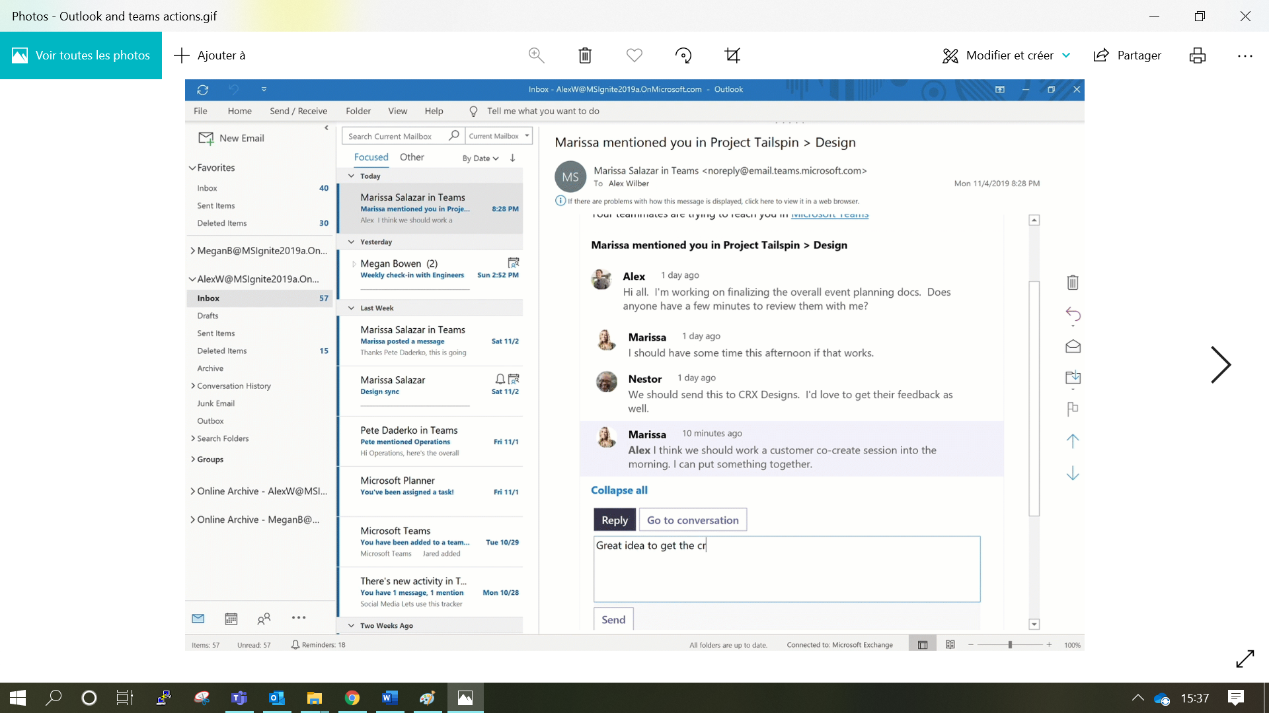The width and height of the screenshot is (1269, 713).
Task: Click the reply arrow icon beside reading pane
Action: click(1073, 314)
